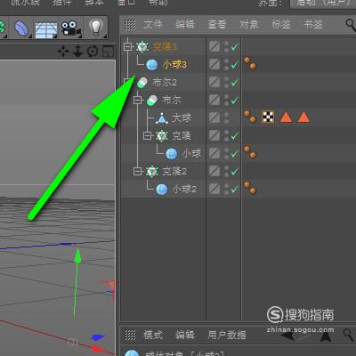This screenshot has width=356, height=356.
Task: Open the 模式 menu in attribute manager
Action: (x=153, y=335)
